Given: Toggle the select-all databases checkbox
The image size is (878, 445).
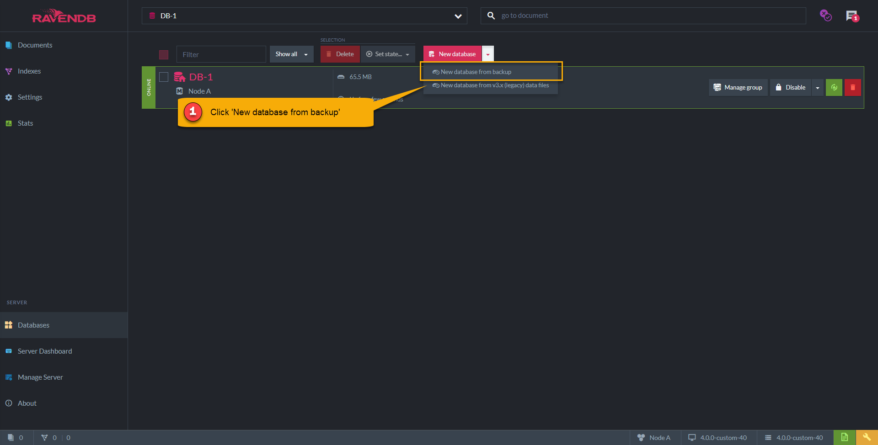Looking at the screenshot, I should (x=164, y=55).
